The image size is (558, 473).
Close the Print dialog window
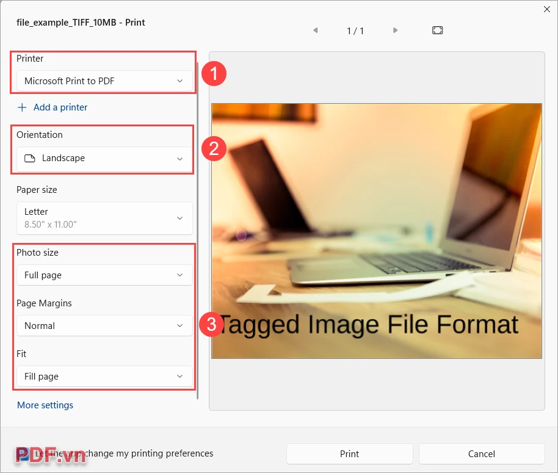[x=547, y=9]
